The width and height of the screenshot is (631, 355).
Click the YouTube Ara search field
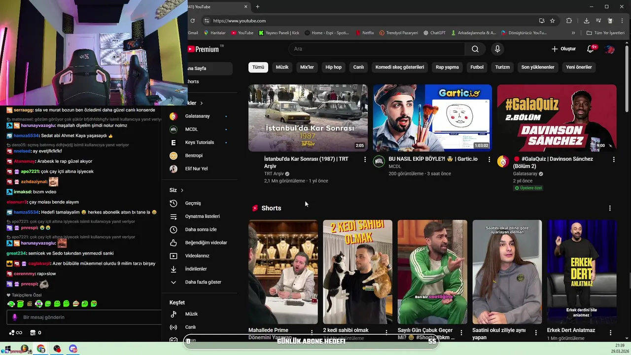[376, 49]
